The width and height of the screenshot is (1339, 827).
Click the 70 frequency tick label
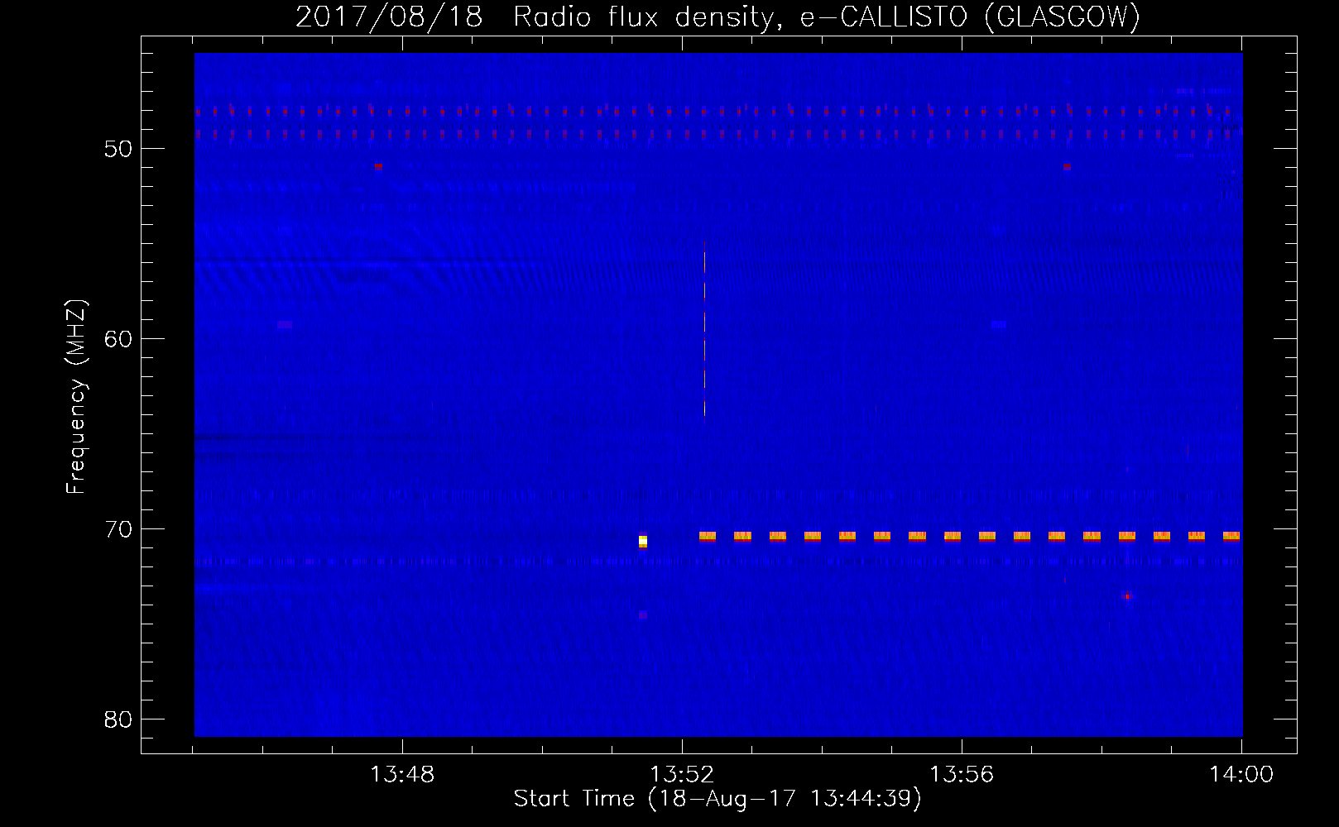118,529
